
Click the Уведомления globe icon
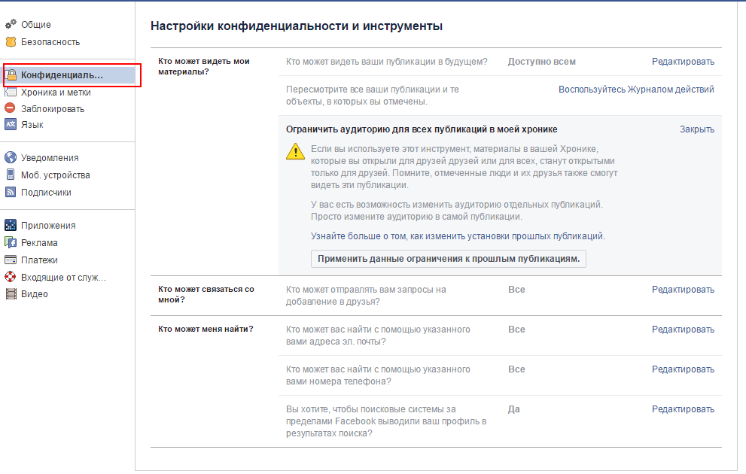click(11, 156)
